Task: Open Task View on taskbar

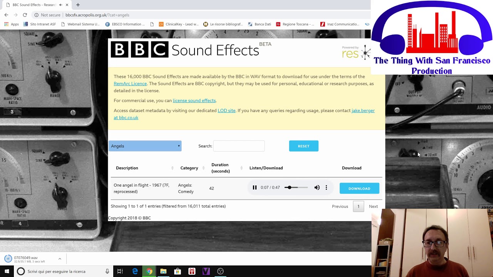Action: click(120, 271)
